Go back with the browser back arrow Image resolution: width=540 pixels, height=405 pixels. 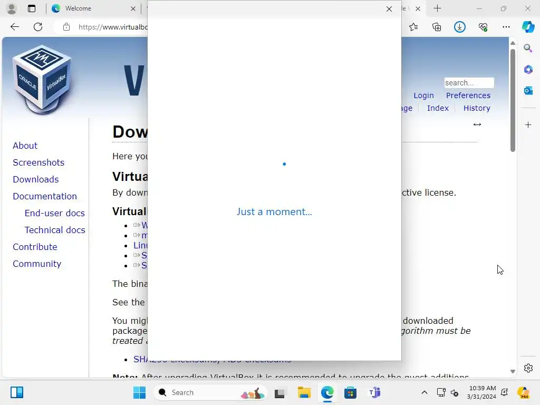tap(14, 27)
